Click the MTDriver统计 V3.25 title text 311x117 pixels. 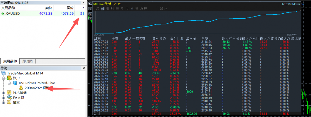(x=107, y=4)
